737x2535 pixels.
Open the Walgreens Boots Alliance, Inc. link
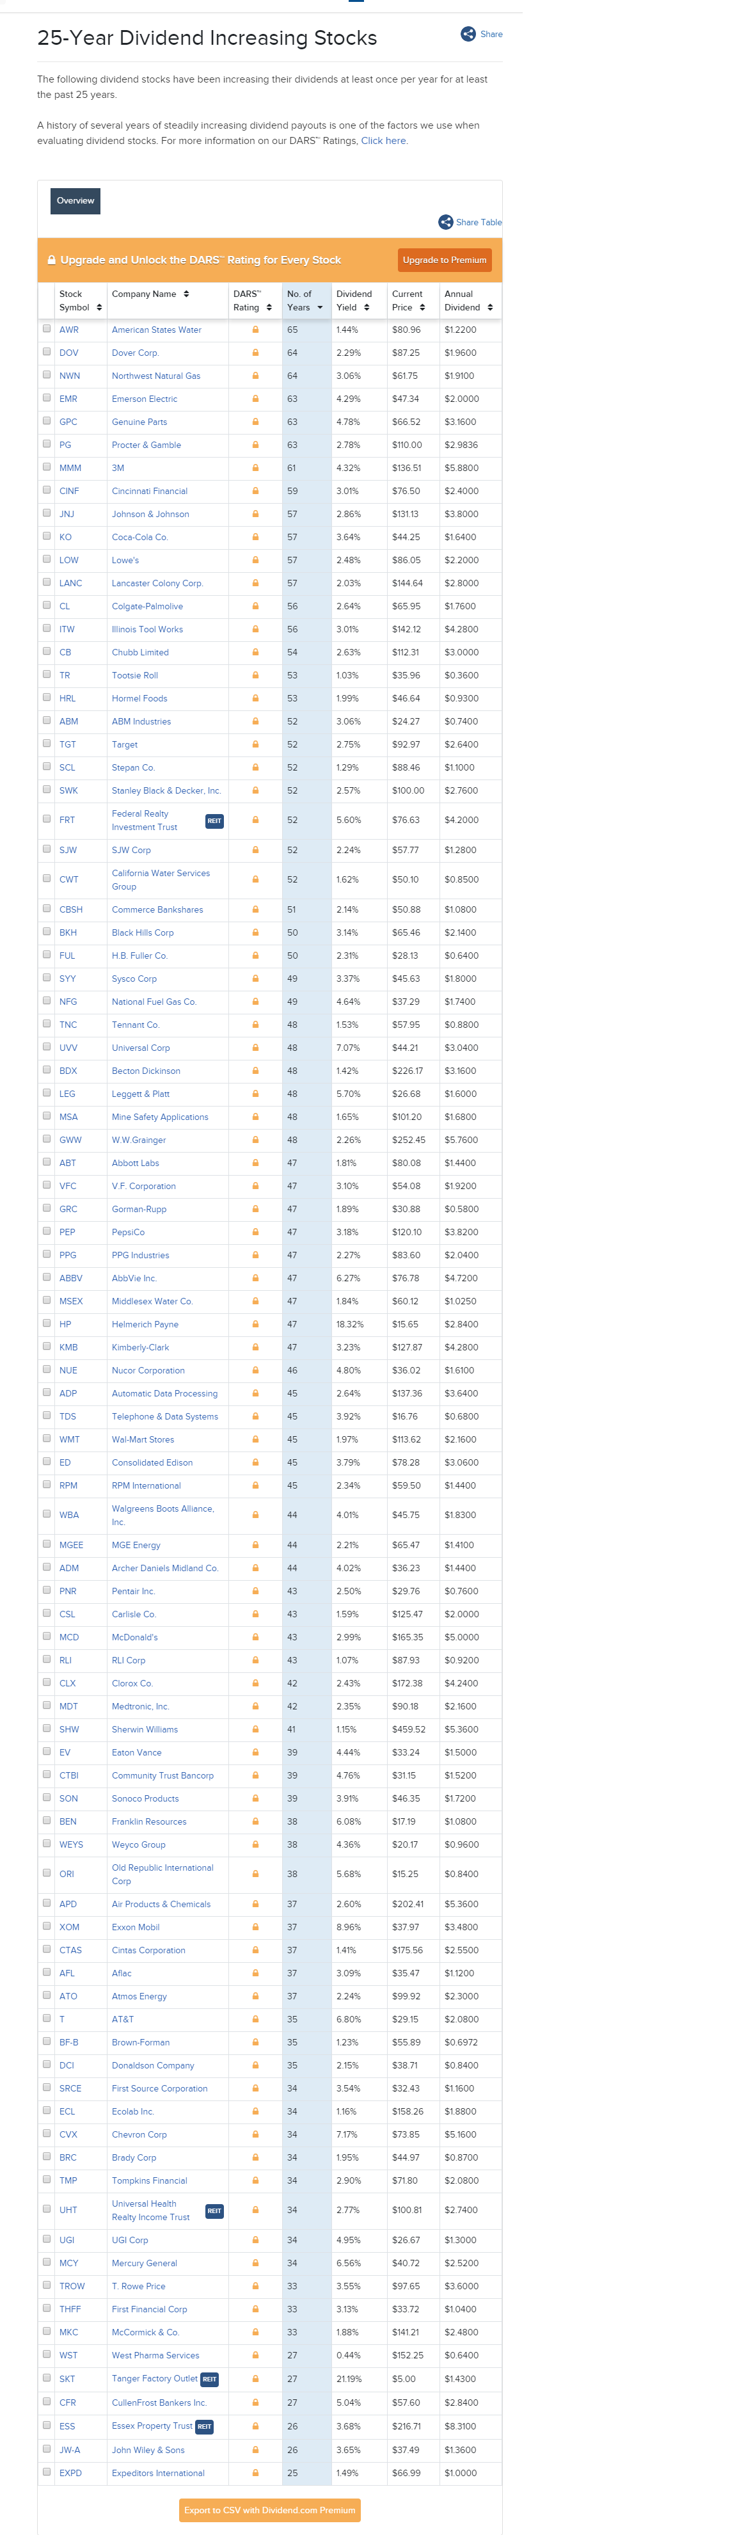pyautogui.click(x=162, y=1514)
